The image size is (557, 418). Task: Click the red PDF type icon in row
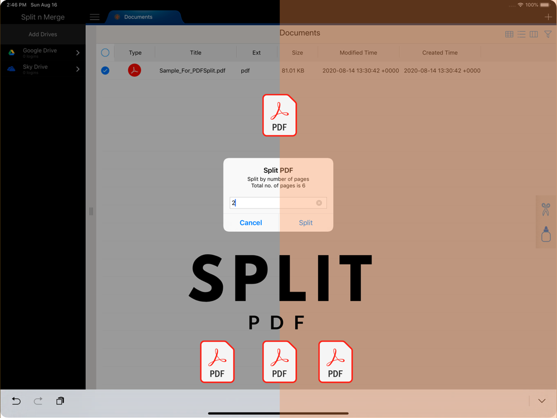[x=134, y=70]
